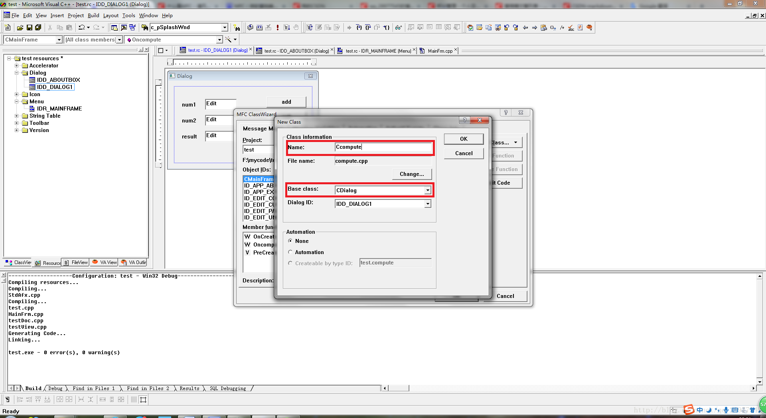Open the Layout menu
766x418 pixels.
pos(111,16)
